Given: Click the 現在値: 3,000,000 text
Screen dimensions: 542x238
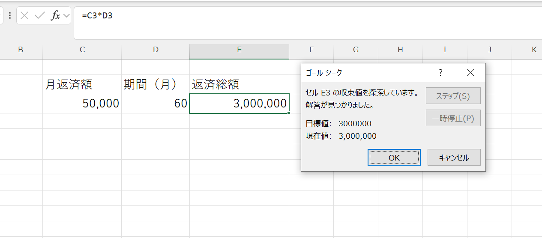Looking at the screenshot, I should [x=341, y=136].
